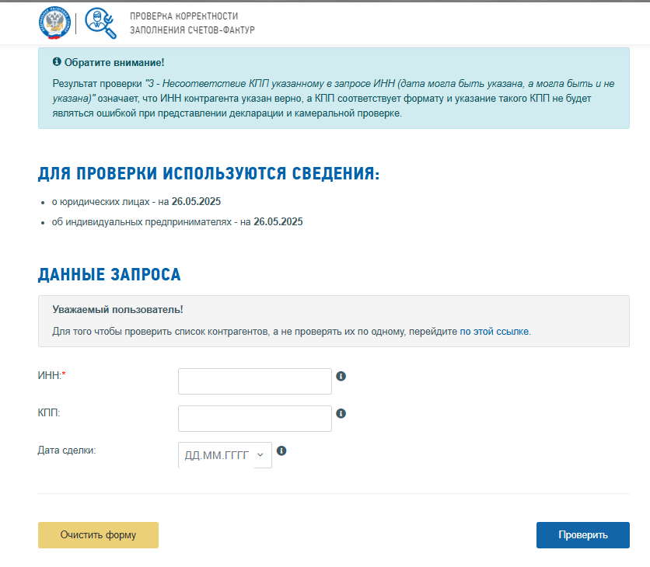
Task: Click info icon beside the КПП field
Action: pos(341,414)
